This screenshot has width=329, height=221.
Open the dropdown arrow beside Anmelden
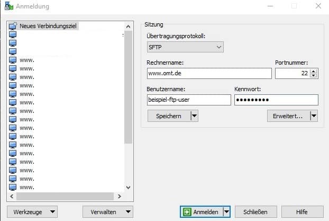click(226, 212)
